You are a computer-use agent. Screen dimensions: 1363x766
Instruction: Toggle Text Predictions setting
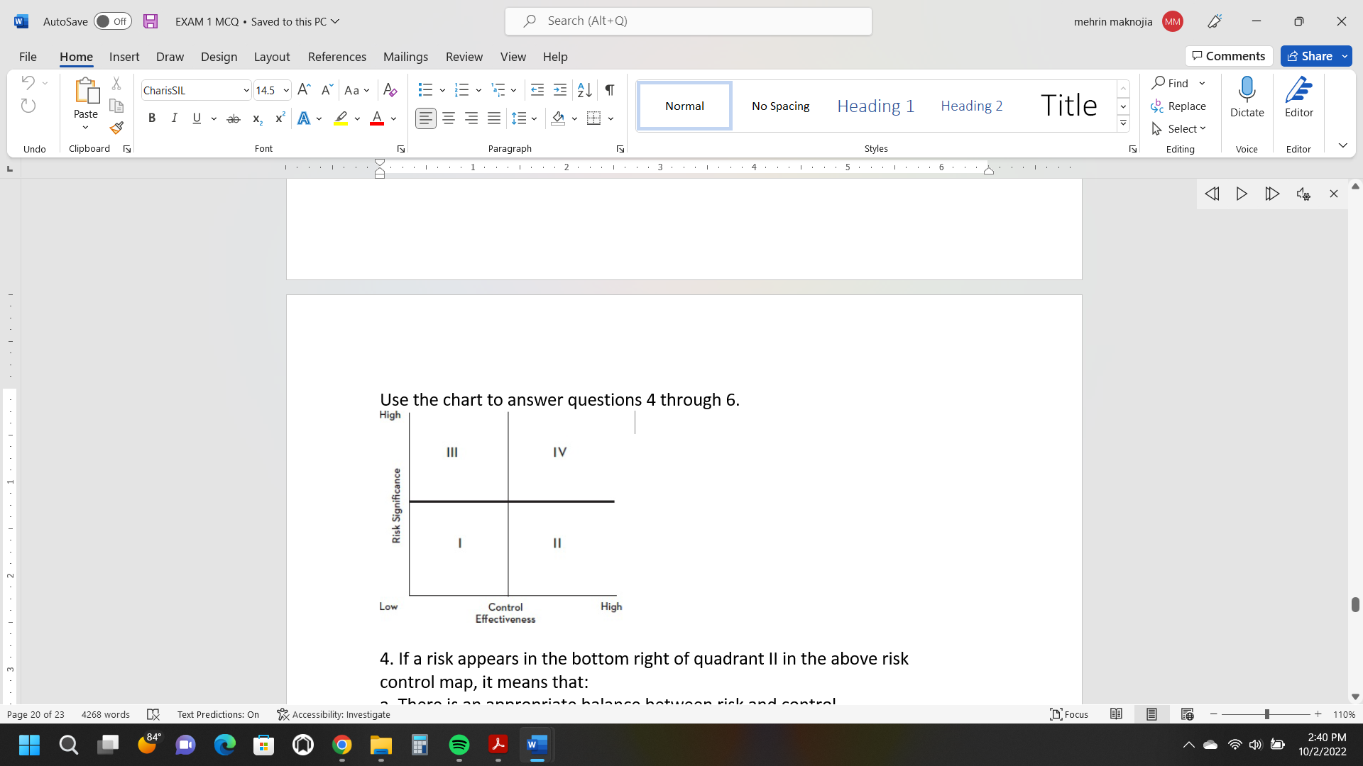click(x=218, y=714)
